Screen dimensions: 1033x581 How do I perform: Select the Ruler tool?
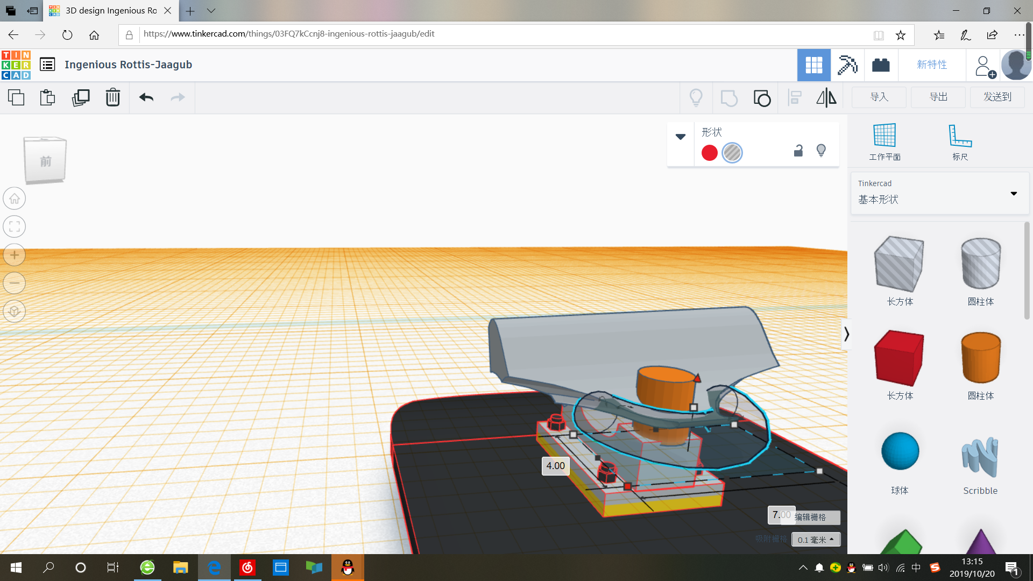[x=960, y=141]
